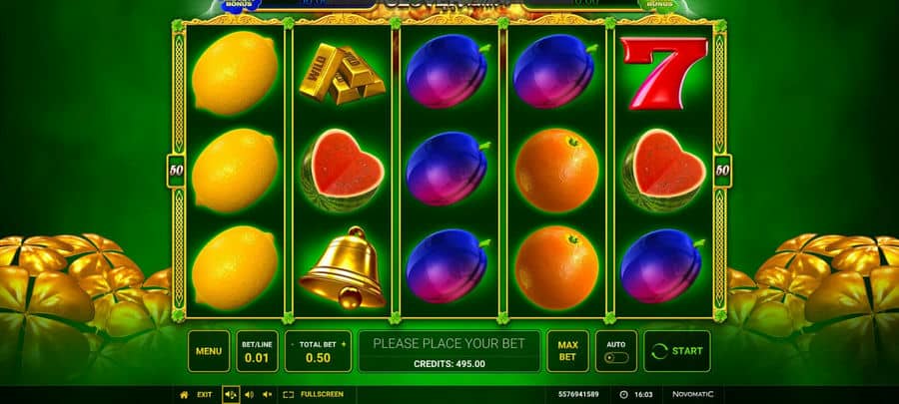
Task: Click the red 7 symbol
Action: pos(664,73)
